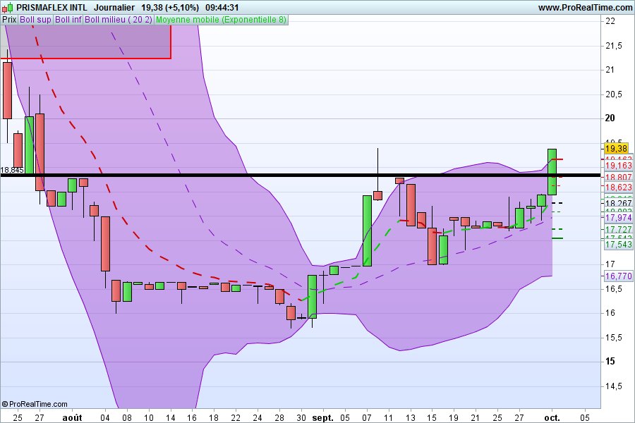Click the 21,5 price axis label
The height and width of the screenshot is (423, 635).
click(614, 46)
